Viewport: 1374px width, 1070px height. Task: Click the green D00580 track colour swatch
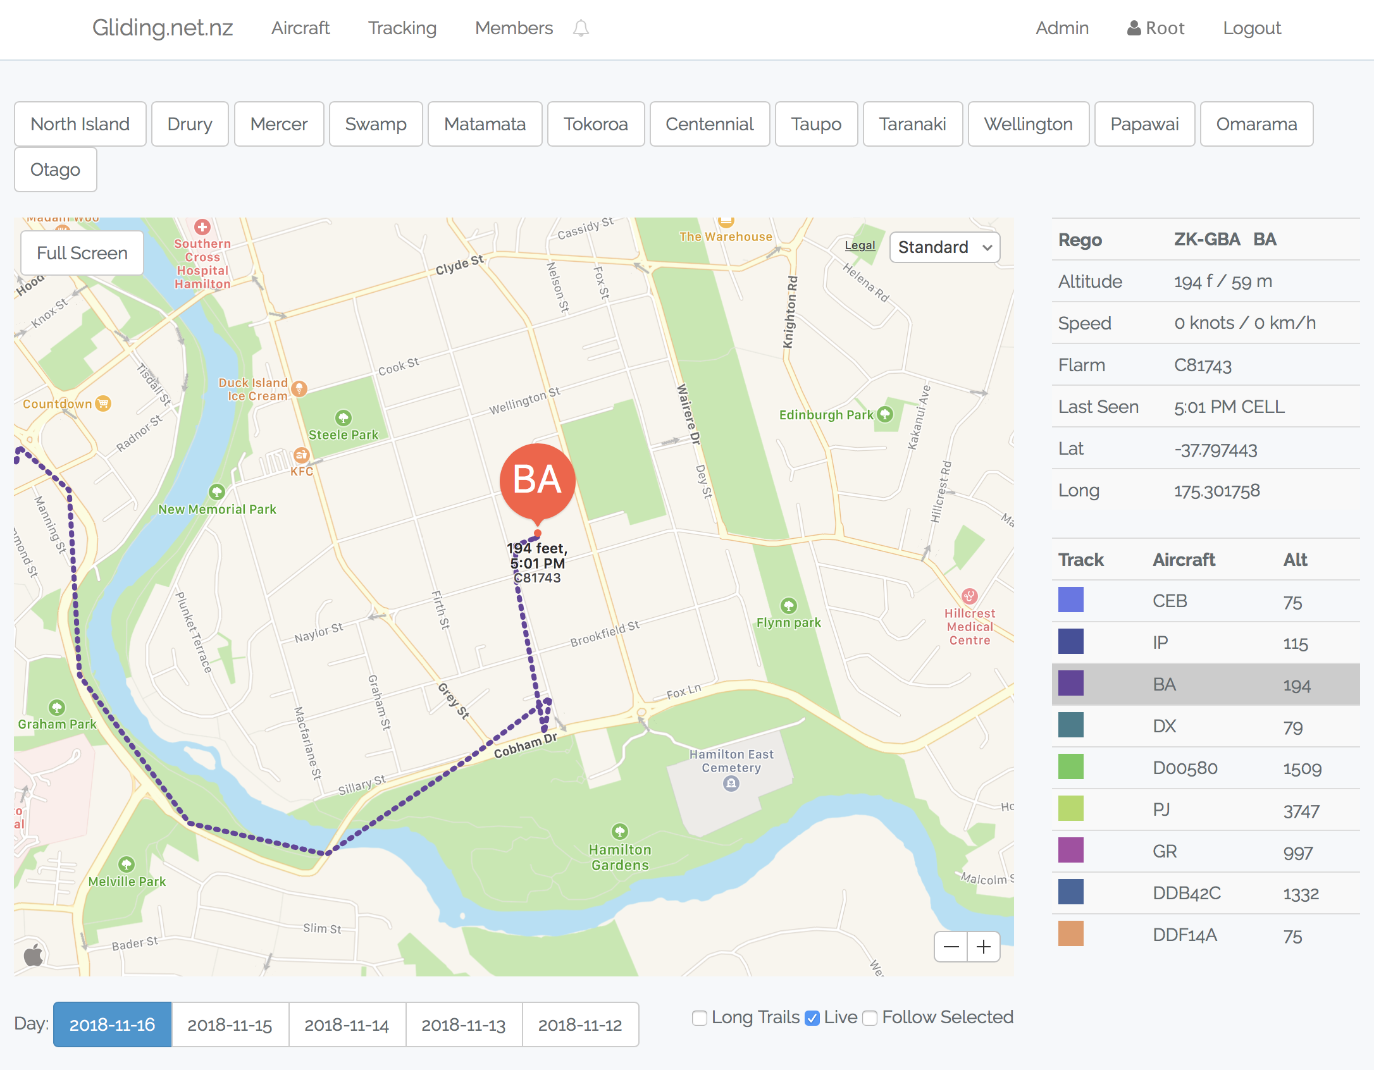click(1070, 767)
